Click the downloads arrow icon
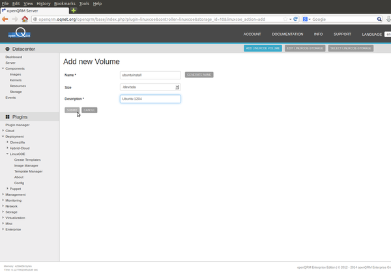This screenshot has height=272, width=391. tap(388, 19)
